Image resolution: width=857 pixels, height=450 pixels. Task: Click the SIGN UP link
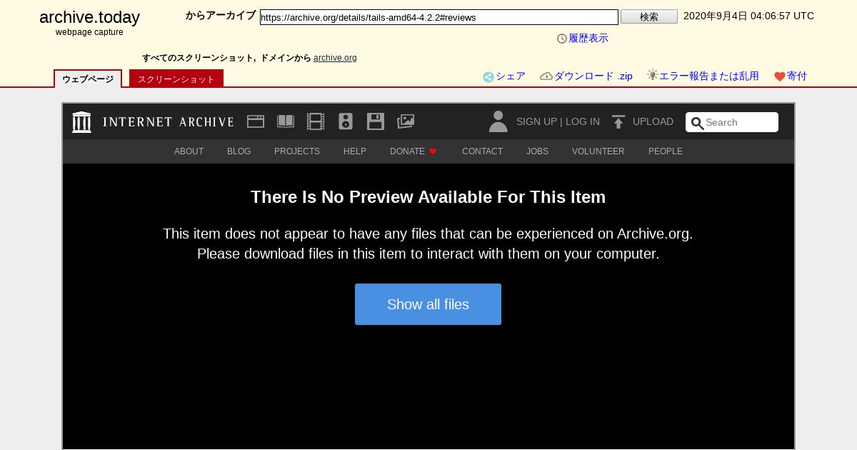[x=536, y=121]
